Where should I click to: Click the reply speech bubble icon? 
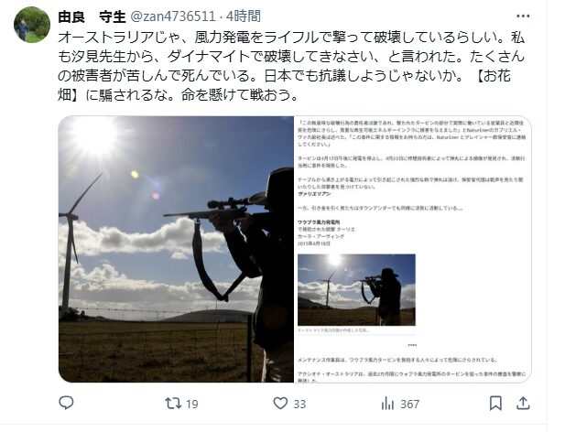[x=66, y=403]
